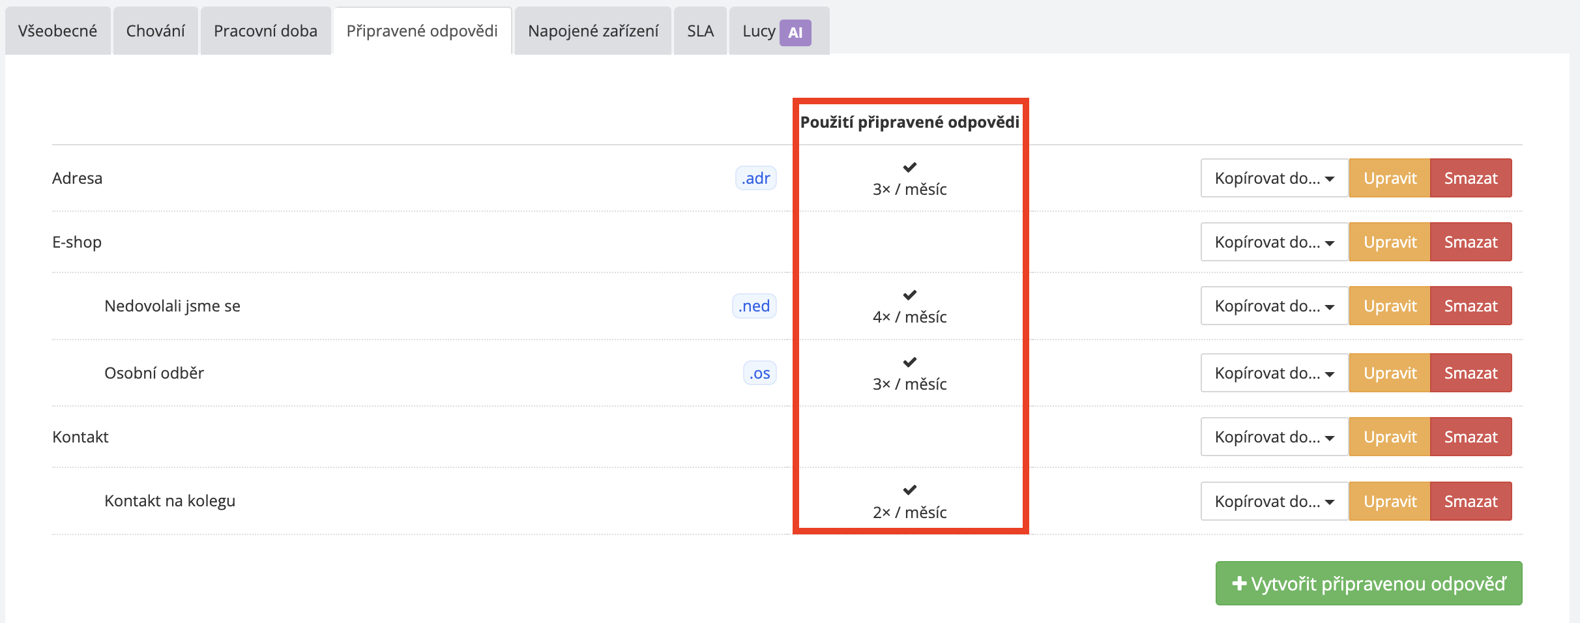Image resolution: width=1580 pixels, height=623 pixels.
Task: Click the Použití připravené odpovědi column header
Action: 910,122
